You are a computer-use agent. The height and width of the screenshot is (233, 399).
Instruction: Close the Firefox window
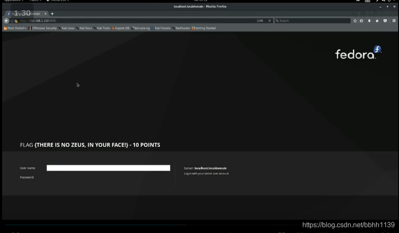(x=394, y=7)
